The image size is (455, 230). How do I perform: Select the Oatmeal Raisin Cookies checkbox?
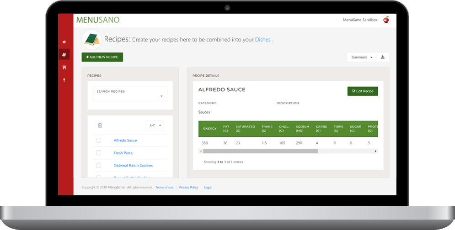pos(98,165)
